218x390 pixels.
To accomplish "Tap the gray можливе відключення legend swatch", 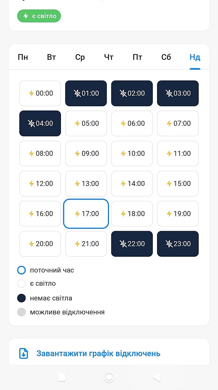I will click(x=21, y=312).
